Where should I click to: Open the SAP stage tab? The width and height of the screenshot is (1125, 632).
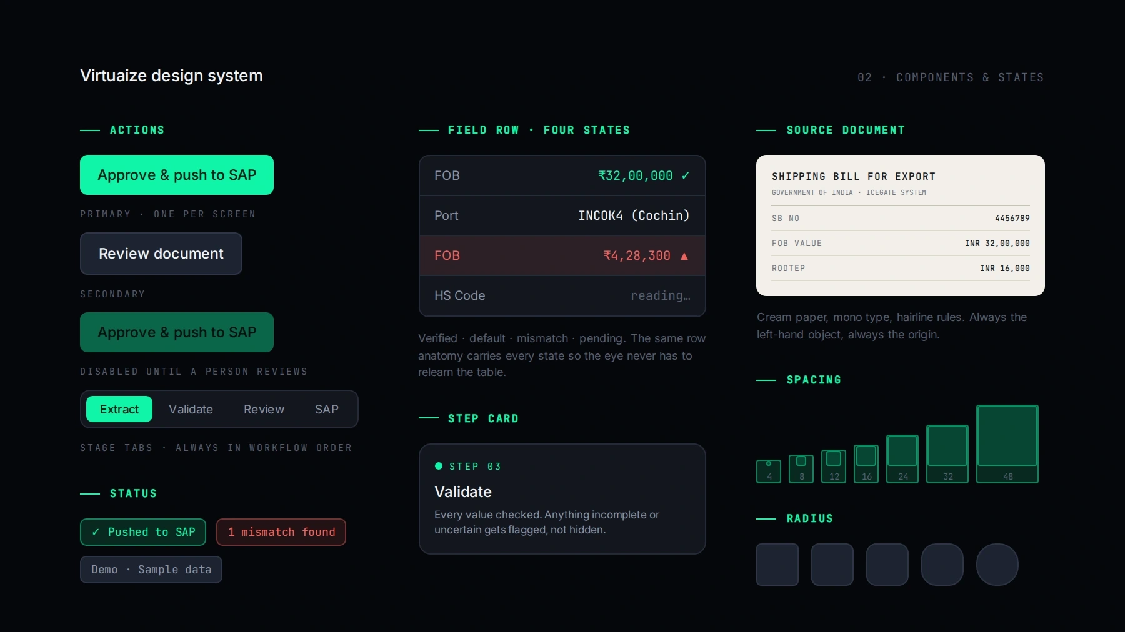click(327, 409)
